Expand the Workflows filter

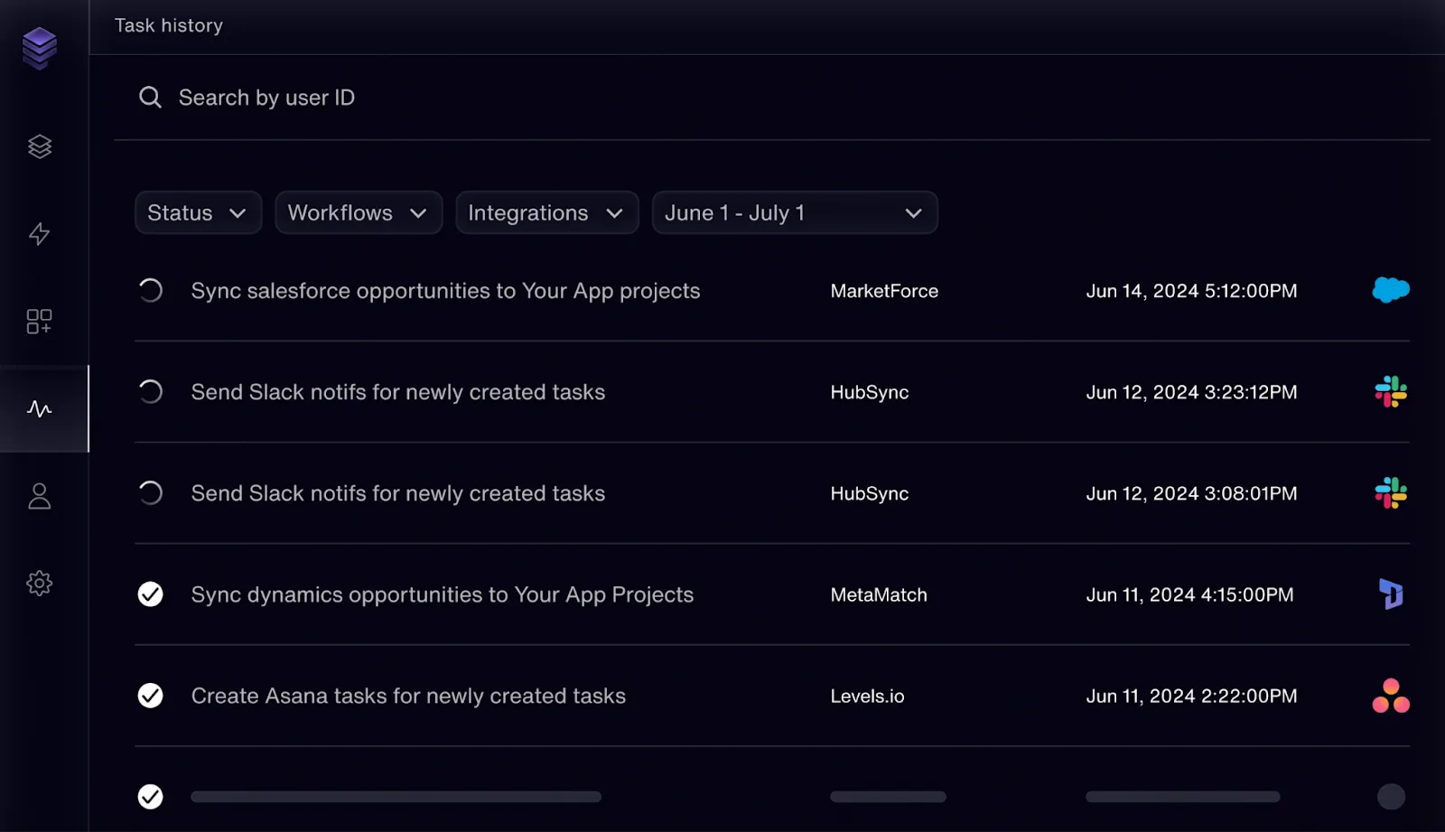point(359,212)
